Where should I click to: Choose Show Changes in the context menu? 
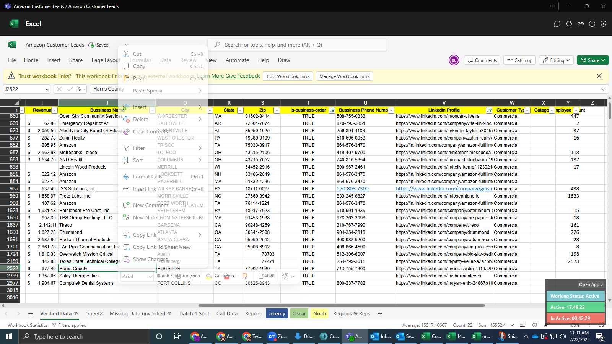coord(163,259)
